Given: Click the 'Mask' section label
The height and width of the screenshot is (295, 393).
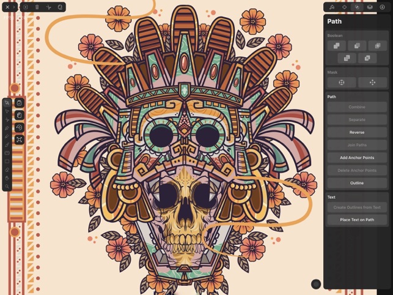Looking at the screenshot, I should (x=332, y=72).
